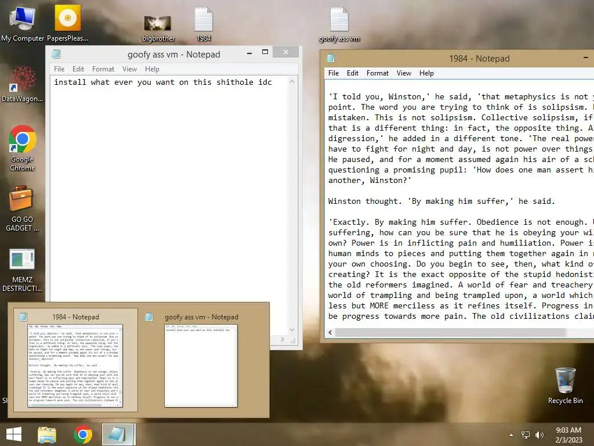Click the 1984 Notepad horizontal scrollbar thumb
The height and width of the screenshot is (446, 594).
click(x=450, y=333)
